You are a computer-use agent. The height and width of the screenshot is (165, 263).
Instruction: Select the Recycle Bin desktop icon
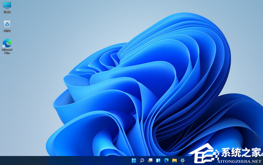click(x=7, y=24)
